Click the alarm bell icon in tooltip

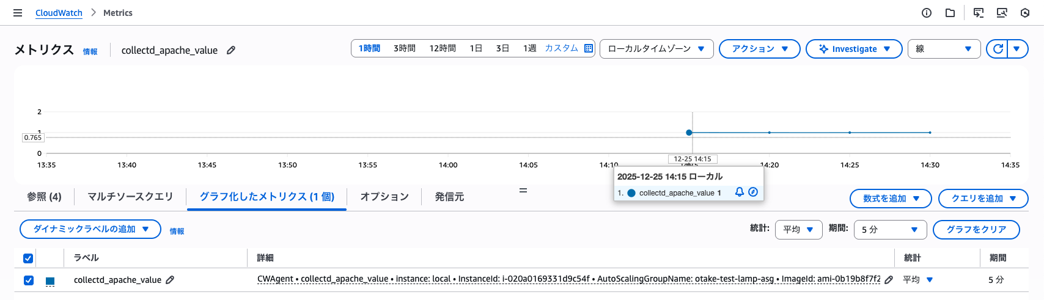pyautogui.click(x=740, y=192)
